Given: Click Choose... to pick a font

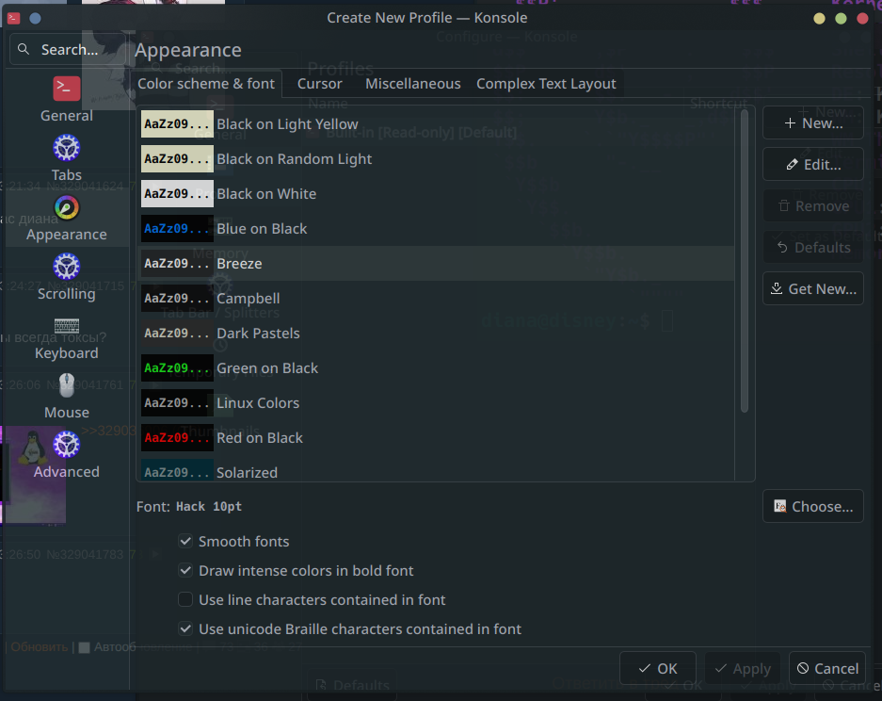Looking at the screenshot, I should click(812, 507).
